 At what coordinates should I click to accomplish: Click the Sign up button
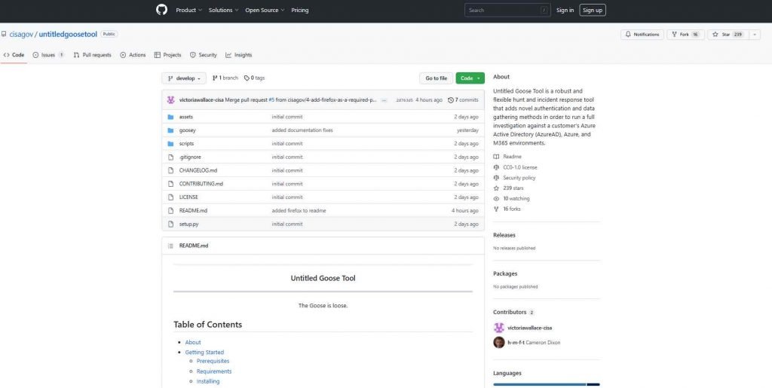(593, 11)
